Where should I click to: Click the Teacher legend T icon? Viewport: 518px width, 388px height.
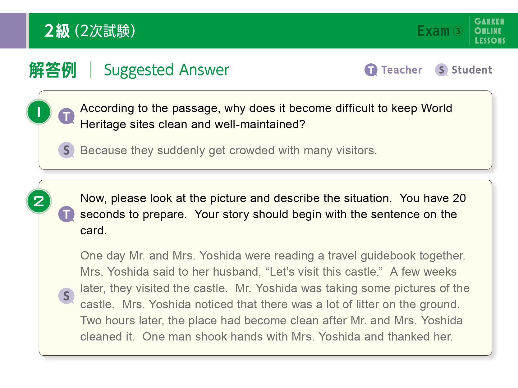coord(371,70)
